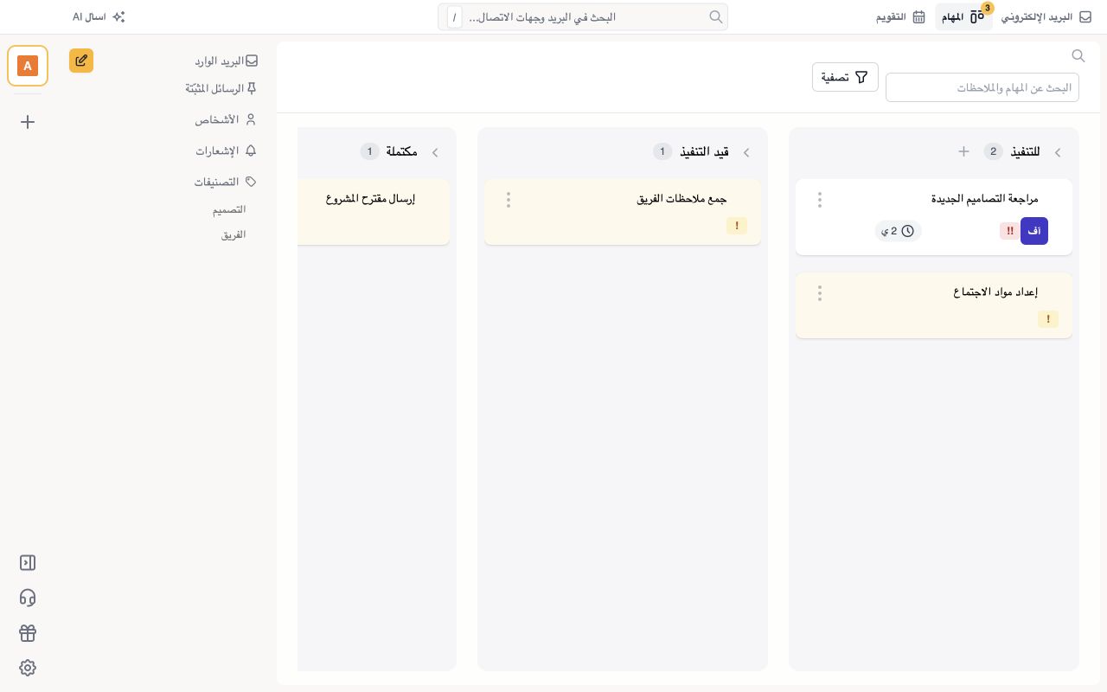Click the high priority flag on مراجعة التصاميم
Viewport: 1107px width, 692px height.
point(1010,231)
